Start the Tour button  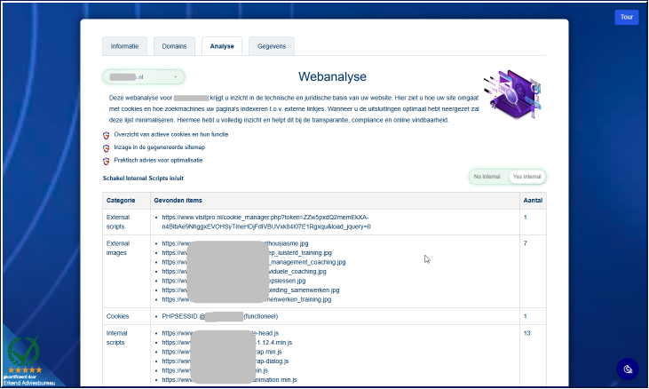626,17
